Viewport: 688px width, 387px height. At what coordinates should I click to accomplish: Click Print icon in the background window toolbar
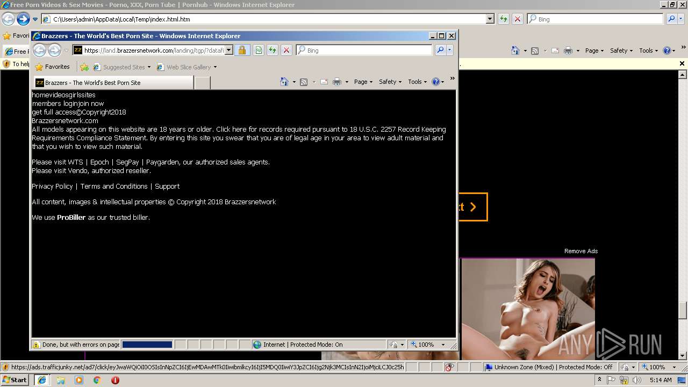(x=568, y=51)
